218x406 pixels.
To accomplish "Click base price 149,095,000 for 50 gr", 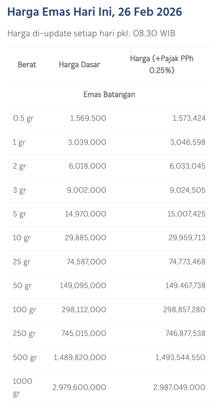I will pyautogui.click(x=83, y=286).
